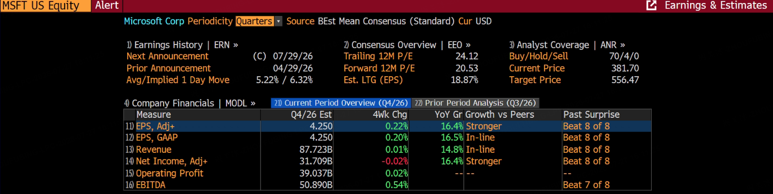Click the Cur USD currency field
Image resolution: width=773 pixels, height=194 pixels.
click(x=475, y=21)
